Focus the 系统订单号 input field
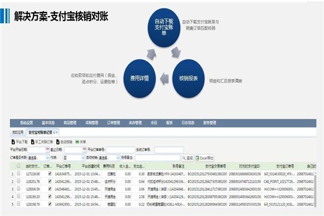The width and height of the screenshot is (324, 216). coord(169,150)
